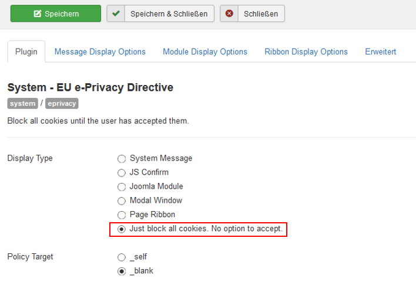Switch to the Erweitert tab
The image size is (416, 282).
point(380,52)
